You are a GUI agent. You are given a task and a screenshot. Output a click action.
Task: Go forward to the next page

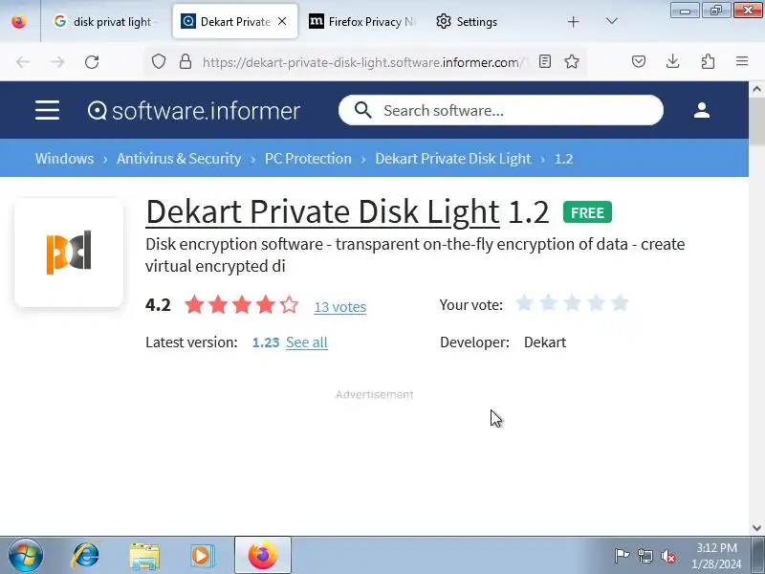point(57,62)
